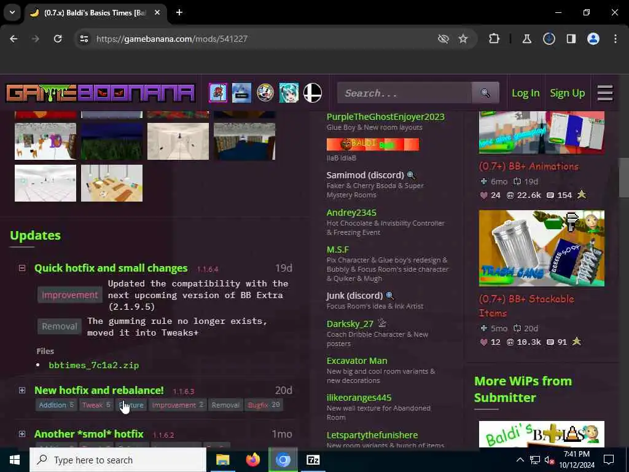The width and height of the screenshot is (629, 472).
Task: Click the page vertical scrollbar thumb
Action: click(624, 178)
